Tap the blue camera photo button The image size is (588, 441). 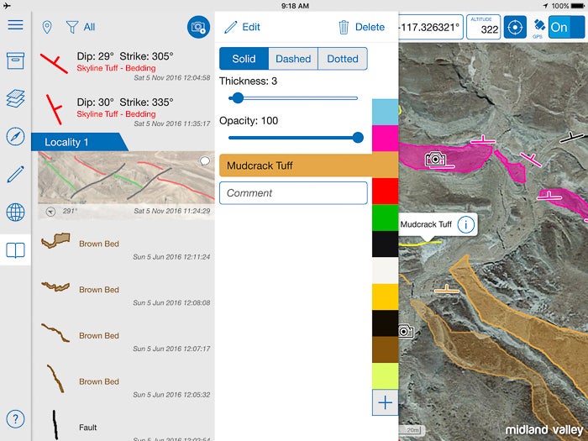click(198, 27)
